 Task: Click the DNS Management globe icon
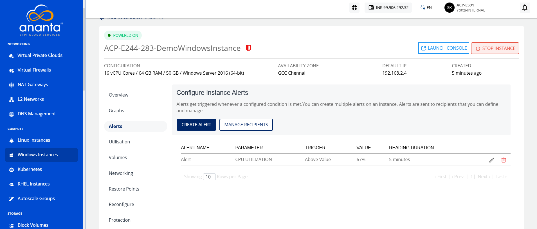(12, 114)
